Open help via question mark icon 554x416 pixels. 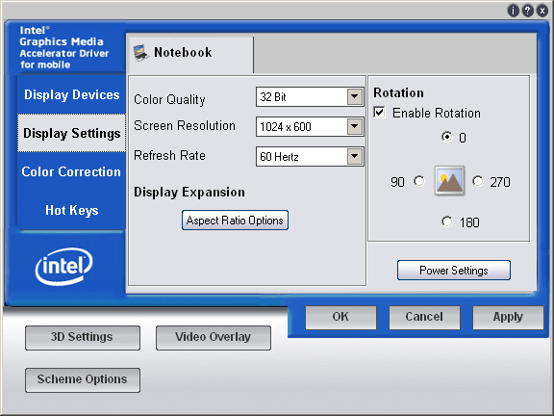coord(527,11)
